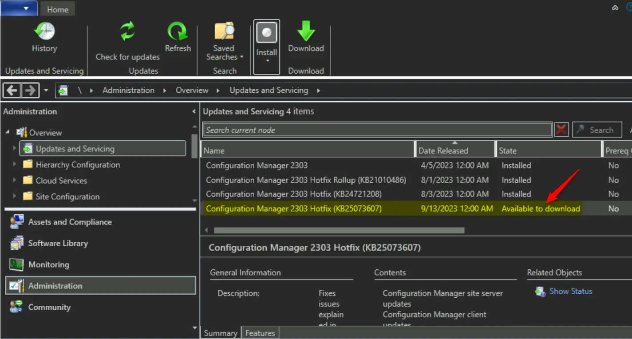Collapse ribbon with top-right caret
632x339 pixels.
(x=615, y=8)
